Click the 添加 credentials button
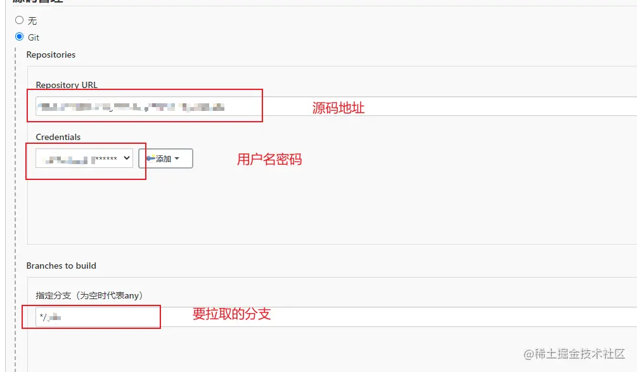Screen dimensions: 637x372 pos(165,158)
